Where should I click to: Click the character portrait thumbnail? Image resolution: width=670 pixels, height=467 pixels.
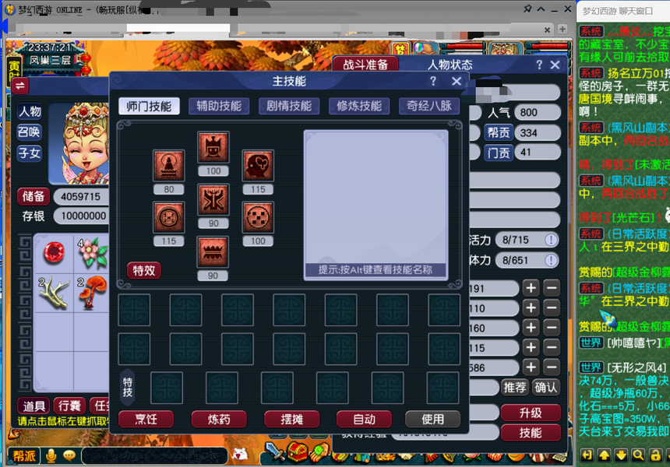pos(79,144)
